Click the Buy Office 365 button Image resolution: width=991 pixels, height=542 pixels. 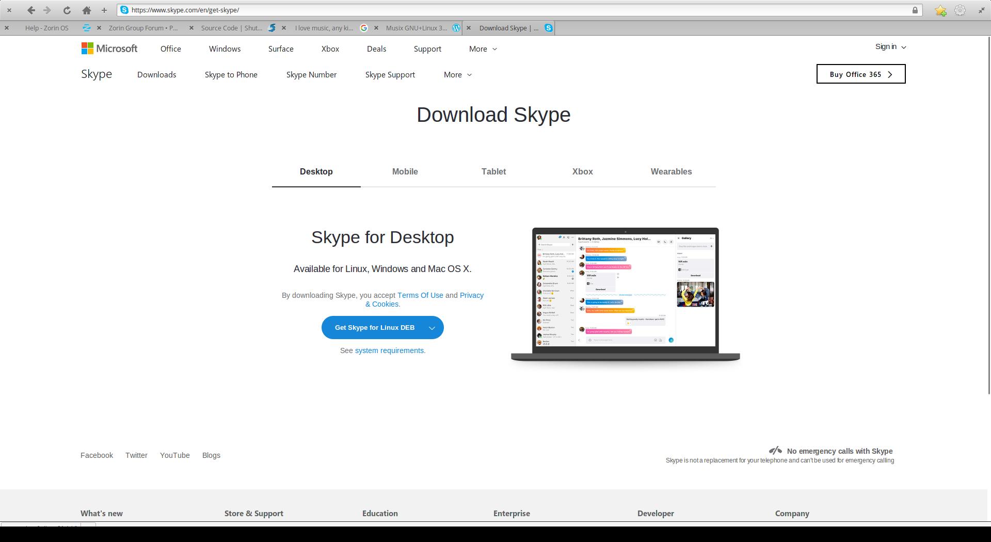860,74
